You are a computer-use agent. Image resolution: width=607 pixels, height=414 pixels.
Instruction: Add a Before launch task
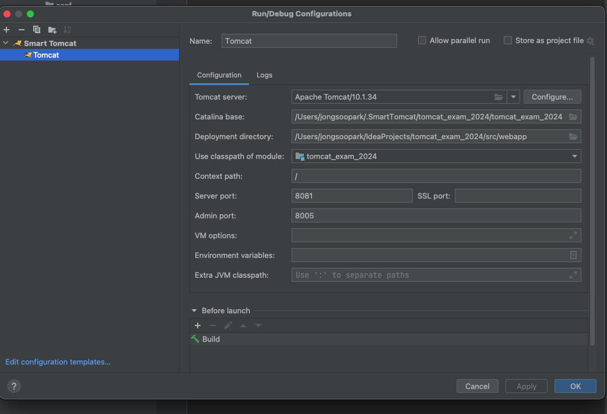pos(198,325)
